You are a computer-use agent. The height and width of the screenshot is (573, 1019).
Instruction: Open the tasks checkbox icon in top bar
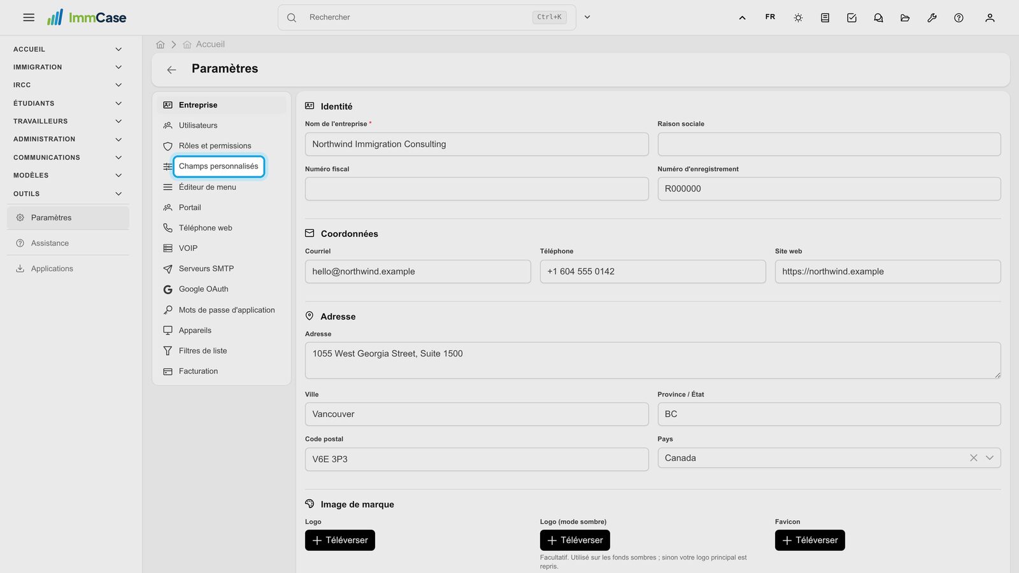coord(852,18)
